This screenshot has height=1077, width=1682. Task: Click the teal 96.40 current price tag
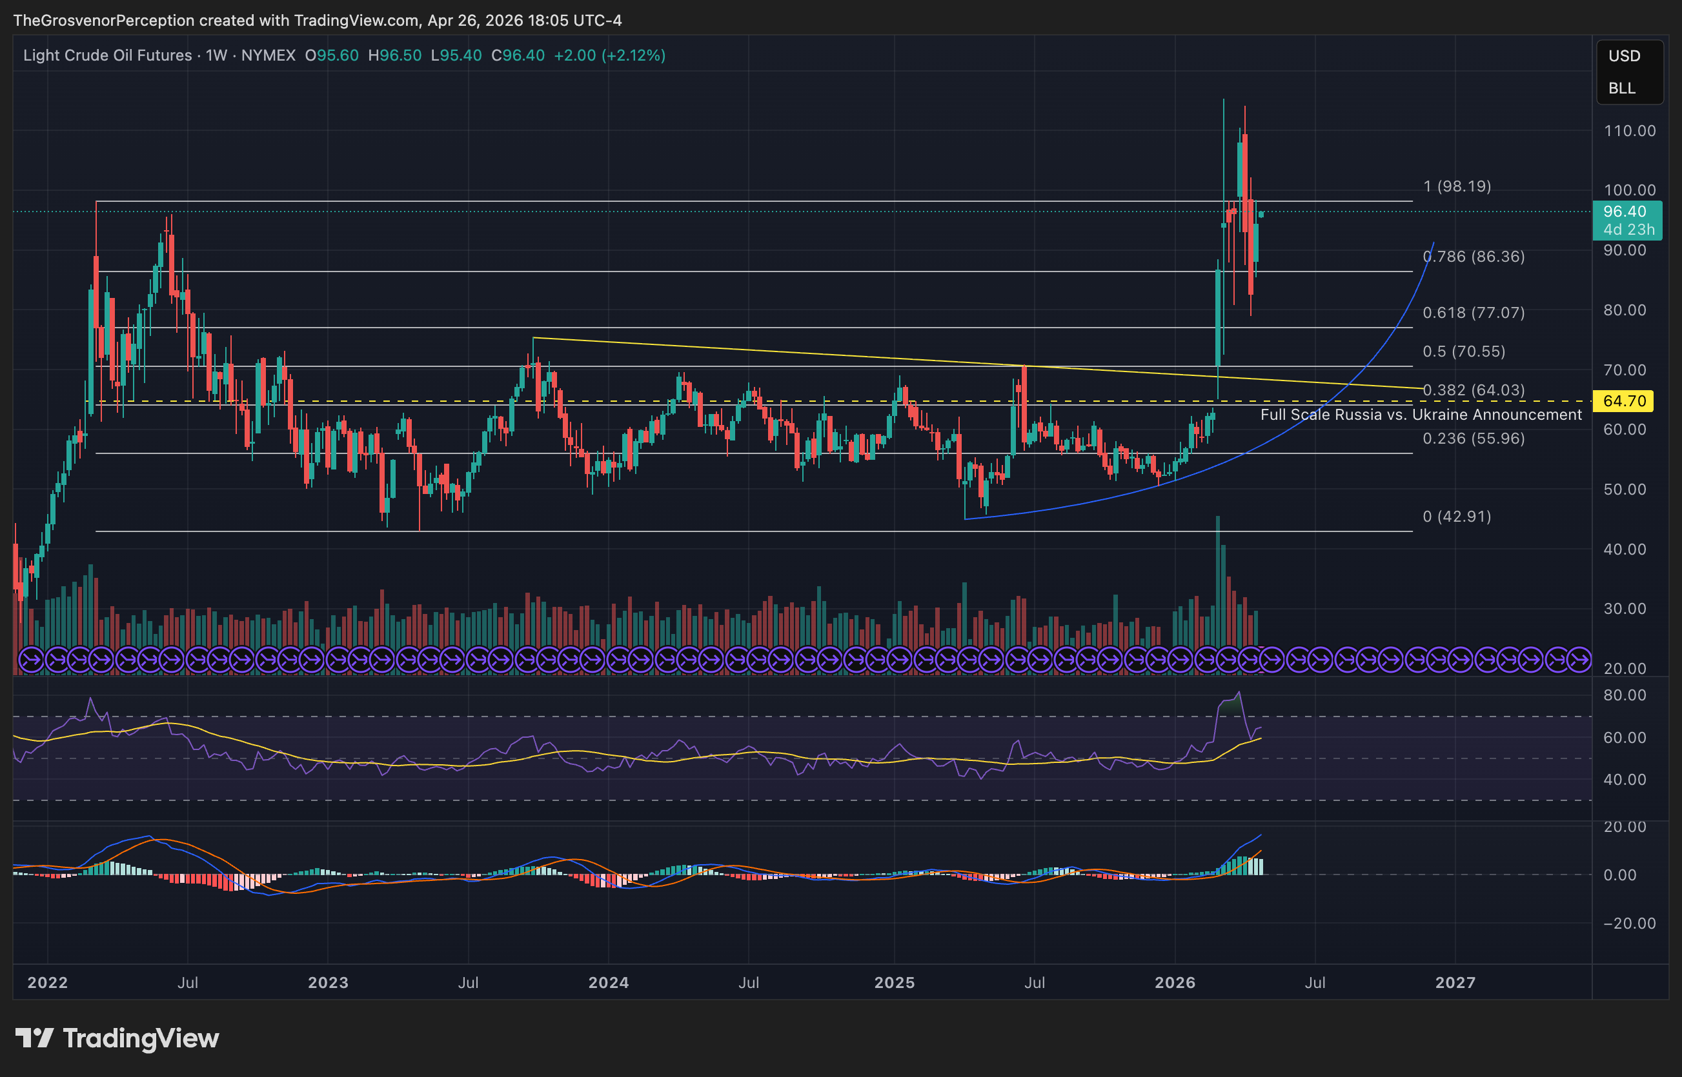coord(1625,211)
